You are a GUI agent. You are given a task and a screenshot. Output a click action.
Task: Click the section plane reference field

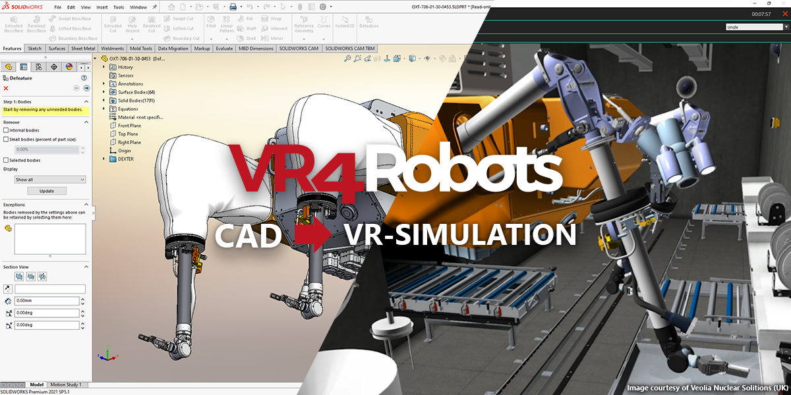(50, 289)
